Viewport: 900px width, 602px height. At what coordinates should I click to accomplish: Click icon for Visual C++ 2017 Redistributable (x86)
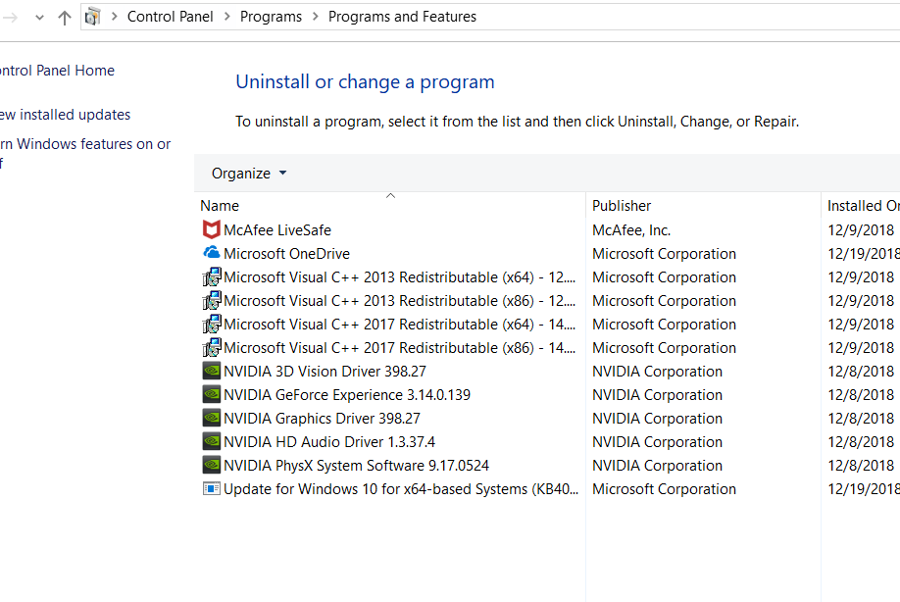click(x=211, y=348)
